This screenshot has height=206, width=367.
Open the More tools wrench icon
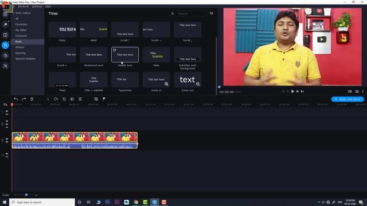pos(5,66)
